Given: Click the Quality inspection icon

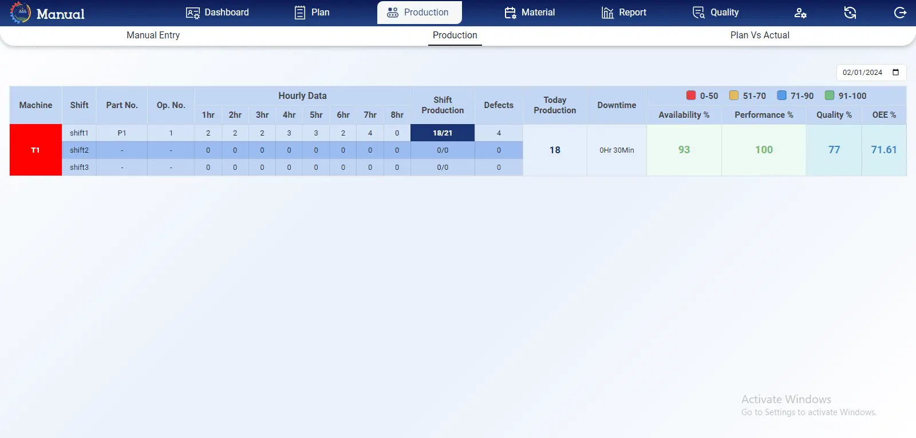Looking at the screenshot, I should [x=698, y=13].
